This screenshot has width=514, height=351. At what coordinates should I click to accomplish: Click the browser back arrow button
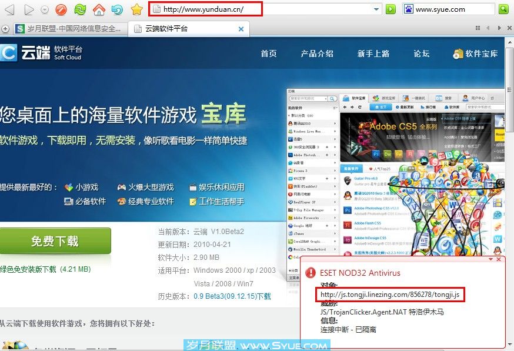[9, 9]
